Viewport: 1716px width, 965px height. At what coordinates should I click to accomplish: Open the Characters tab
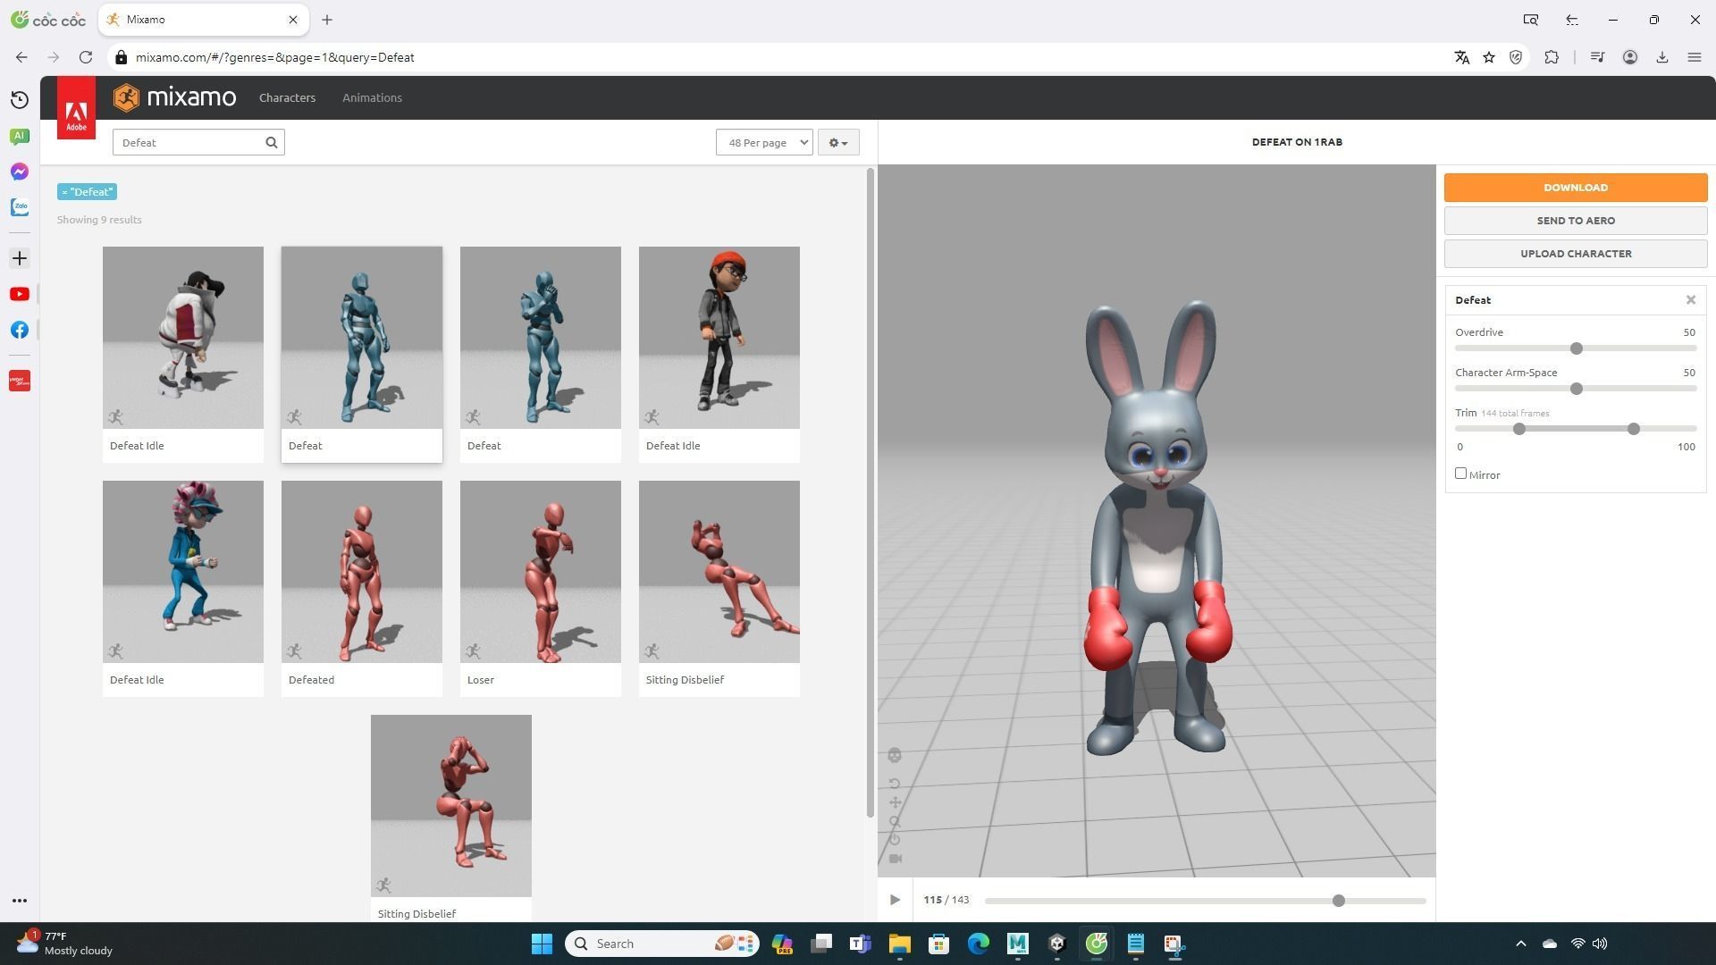tap(287, 97)
